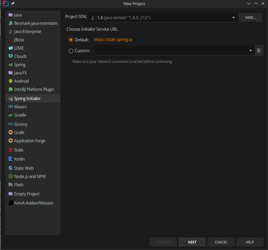Select the Maven label
The width and height of the screenshot is (268, 250).
(x=20, y=107)
